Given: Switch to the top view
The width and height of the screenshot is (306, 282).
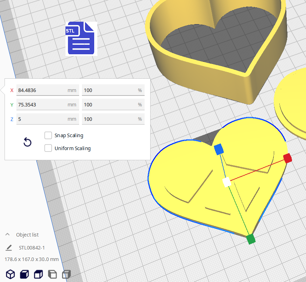Looking at the screenshot, I should (38, 274).
